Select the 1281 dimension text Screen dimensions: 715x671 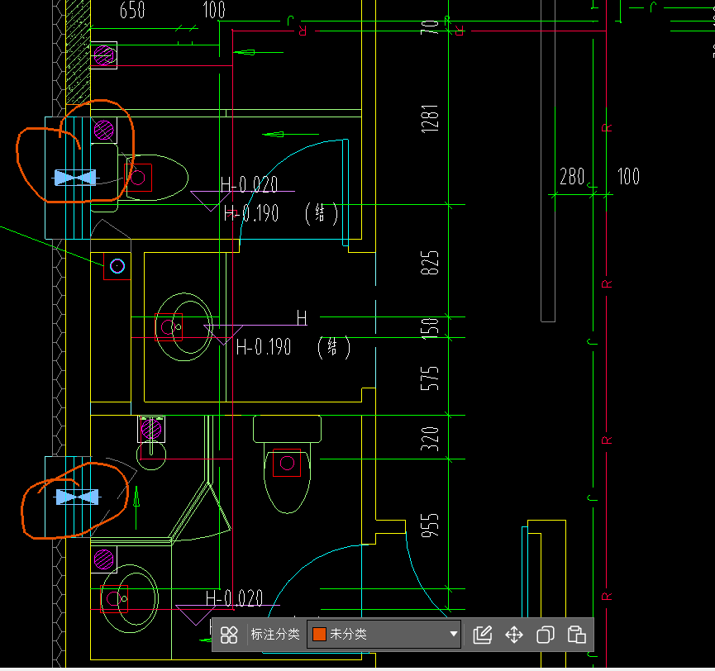click(x=430, y=118)
